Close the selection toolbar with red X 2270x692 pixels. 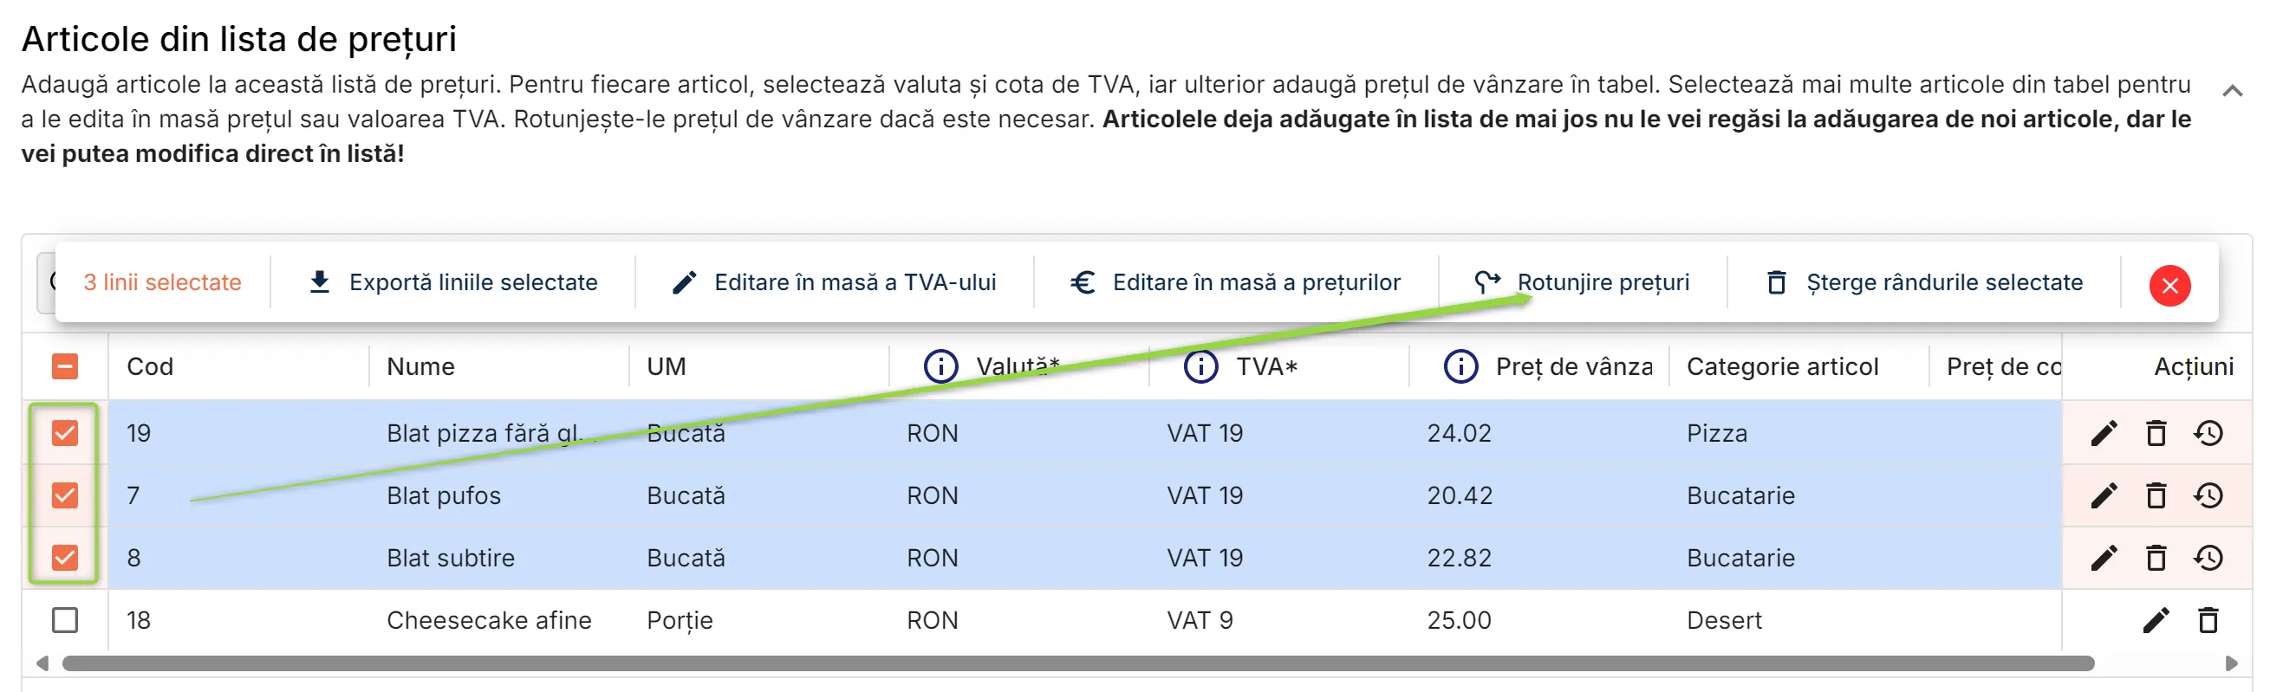click(x=2169, y=285)
